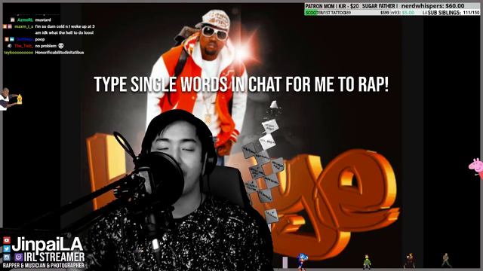Click the Twitter bird icon
Screen dimensions: 483x271
click(x=7, y=248)
